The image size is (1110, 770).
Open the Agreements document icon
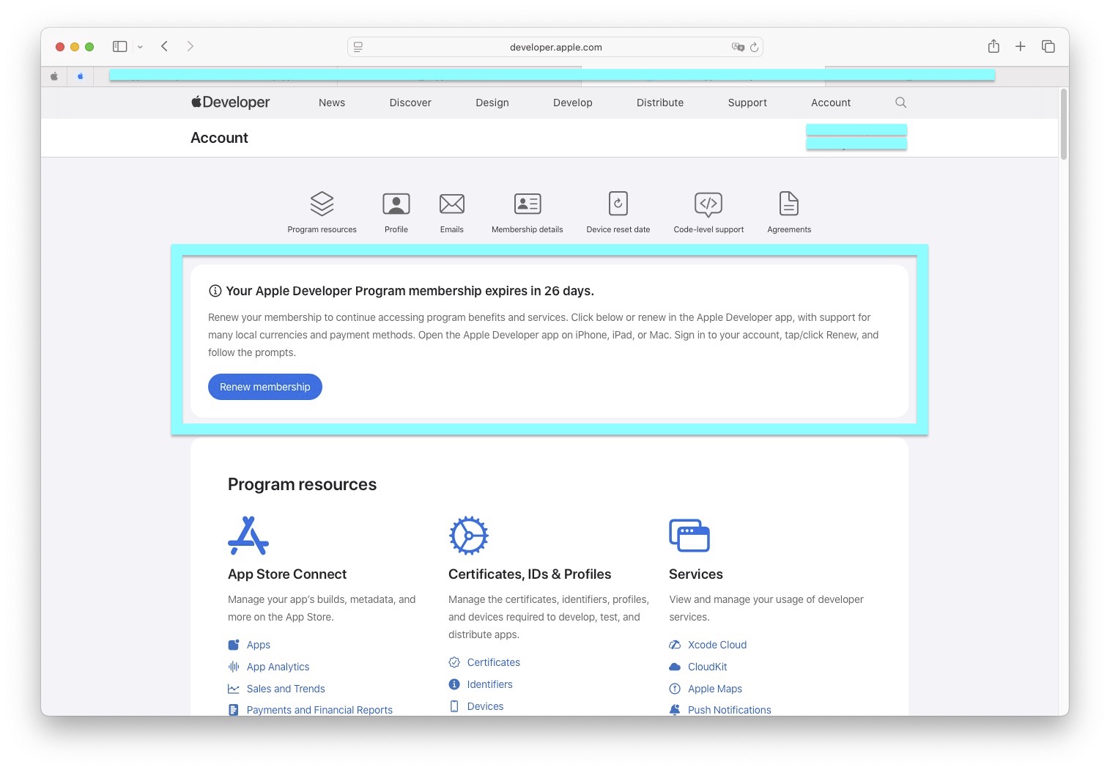coord(789,204)
